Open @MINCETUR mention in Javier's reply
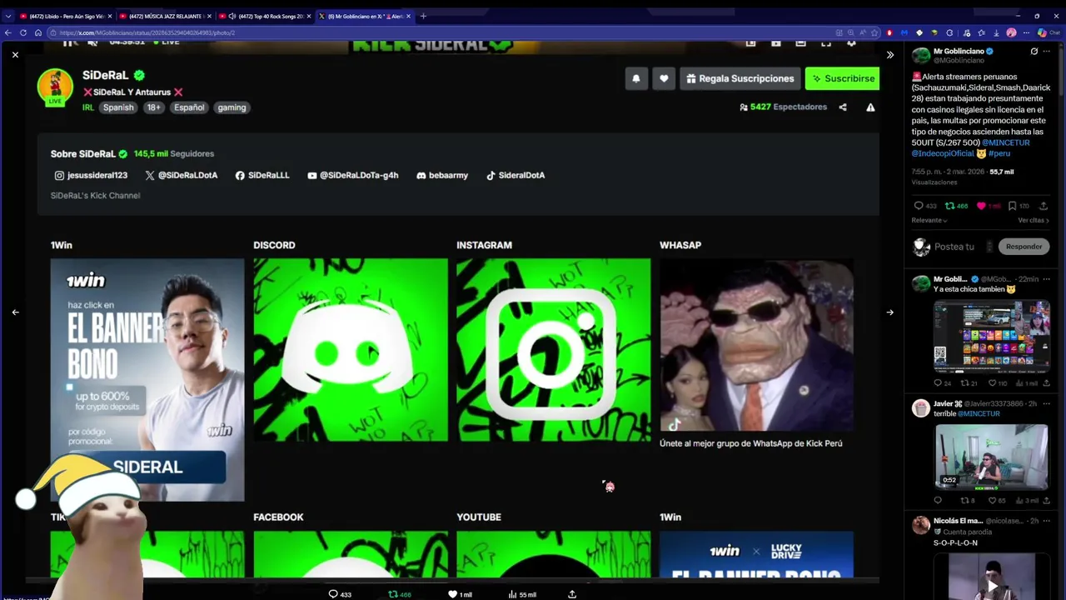 point(979,414)
